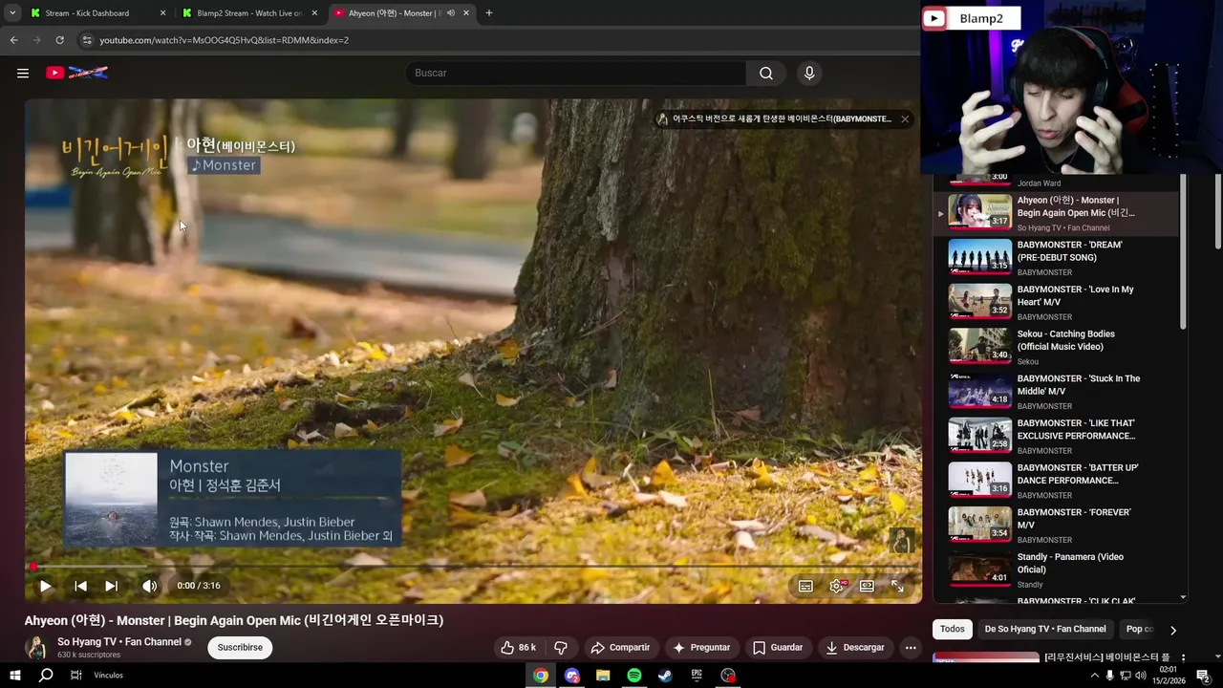
Task: Open Spotify from the taskbar
Action: pyautogui.click(x=634, y=676)
